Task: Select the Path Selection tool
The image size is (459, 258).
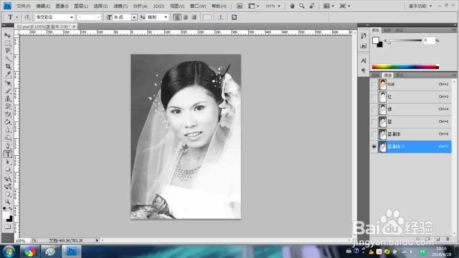Action: point(8,162)
